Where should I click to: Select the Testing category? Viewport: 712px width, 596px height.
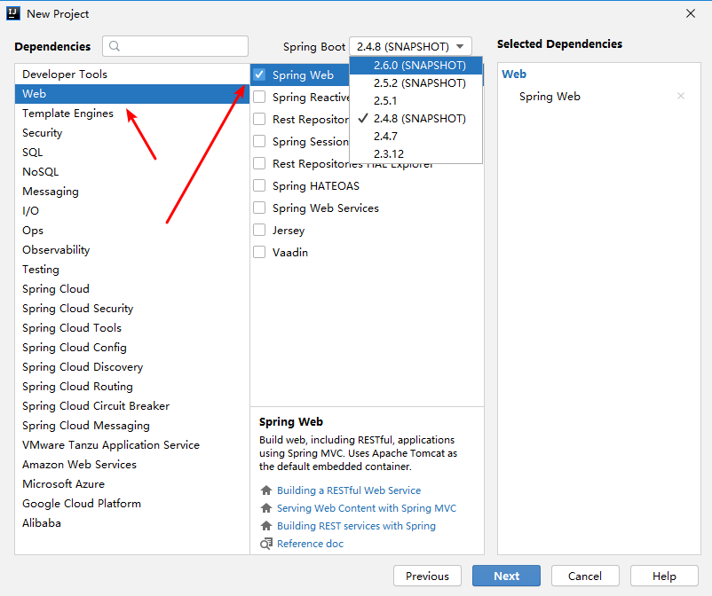tap(132, 269)
